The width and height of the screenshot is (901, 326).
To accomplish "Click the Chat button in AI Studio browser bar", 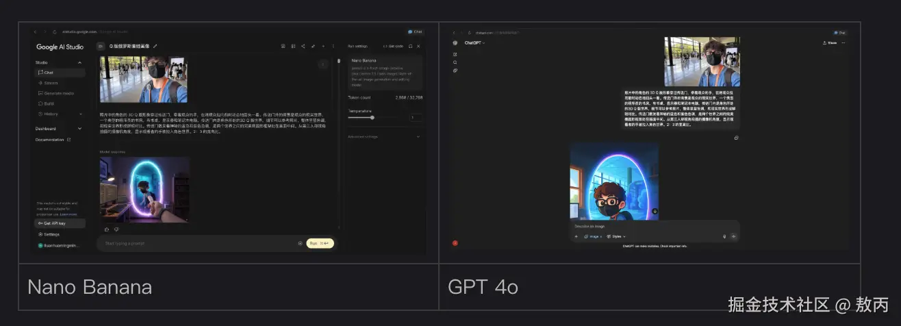I will [415, 32].
